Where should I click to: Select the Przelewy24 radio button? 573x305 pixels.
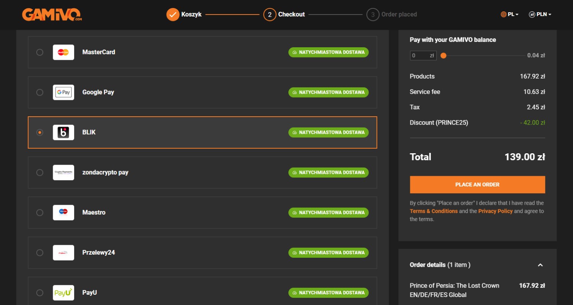[x=40, y=252]
